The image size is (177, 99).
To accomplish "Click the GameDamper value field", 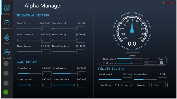I will pos(82,74).
